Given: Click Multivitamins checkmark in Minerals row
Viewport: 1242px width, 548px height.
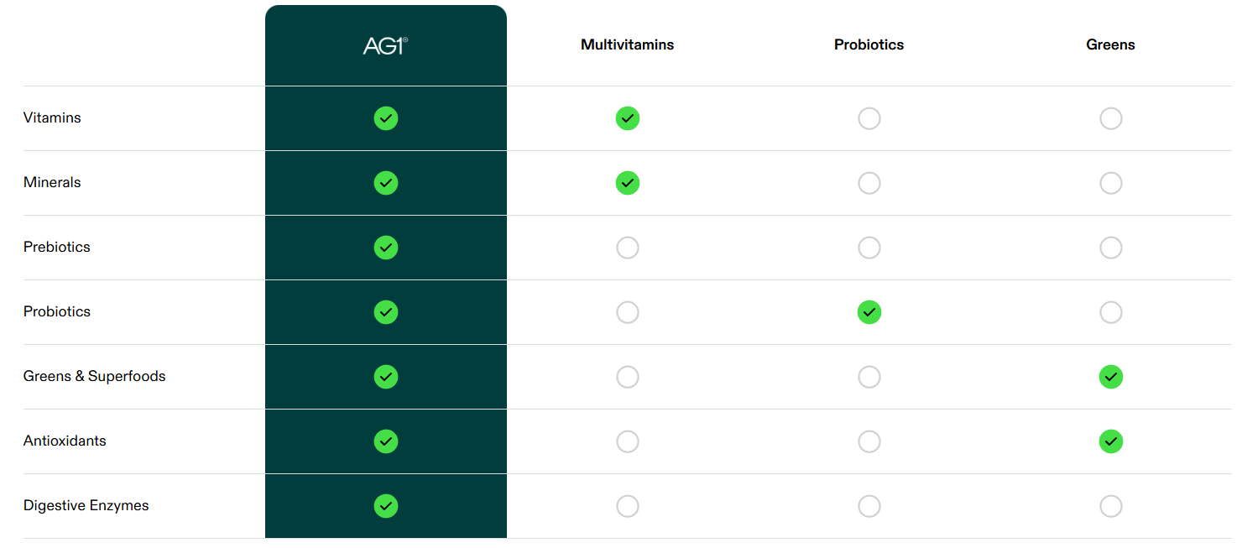Looking at the screenshot, I should 628,183.
